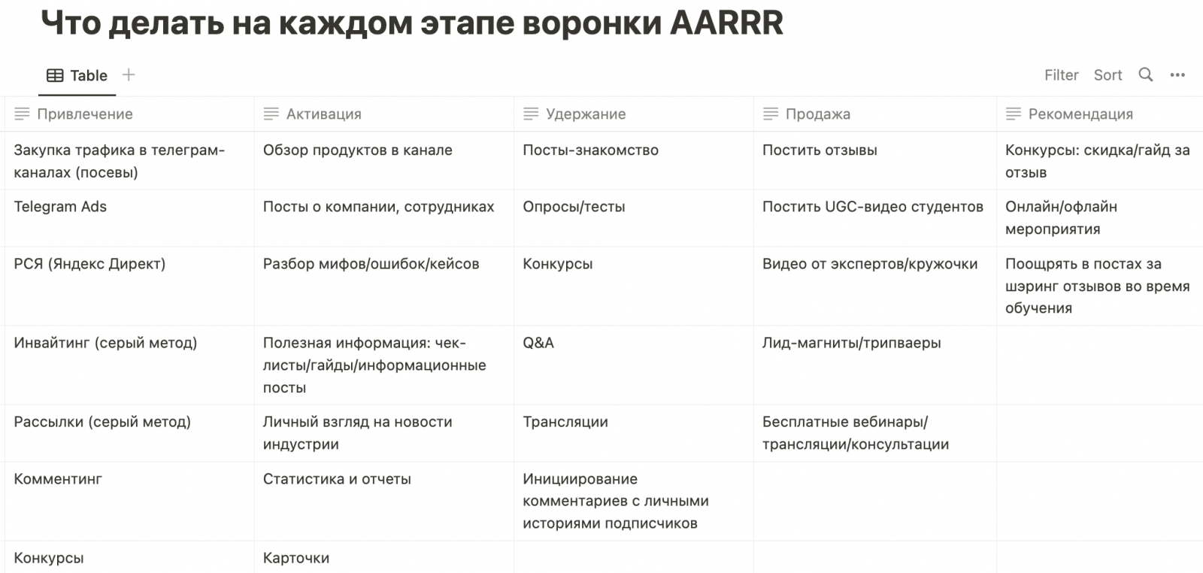
Task: Select the 'Онлайн/офлайн мероприятия' cell
Action: point(1099,218)
